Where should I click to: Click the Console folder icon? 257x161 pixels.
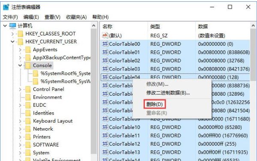click(x=28, y=65)
